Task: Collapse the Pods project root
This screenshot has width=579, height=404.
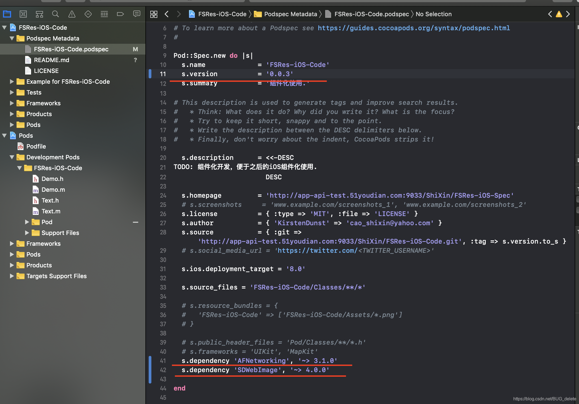Action: [x=5, y=136]
